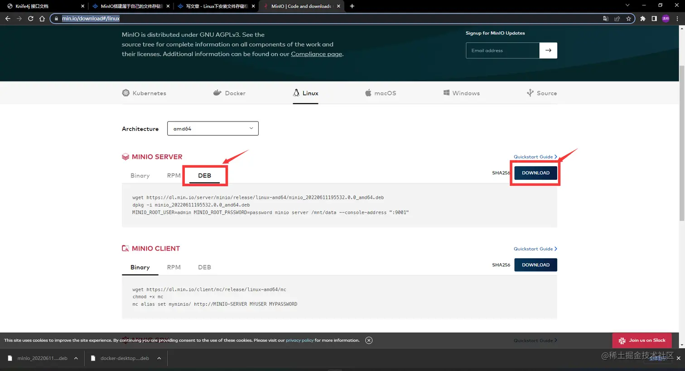The height and width of the screenshot is (371, 685).
Task: Open the tab search chevron
Action: [x=627, y=5]
